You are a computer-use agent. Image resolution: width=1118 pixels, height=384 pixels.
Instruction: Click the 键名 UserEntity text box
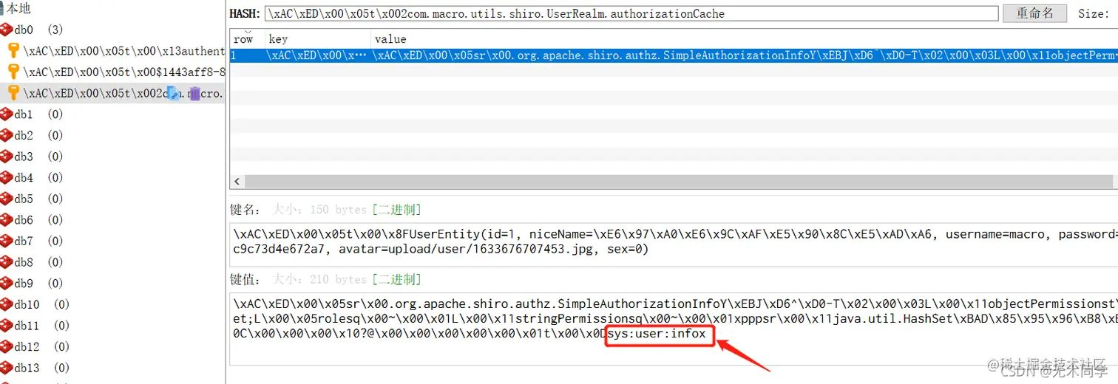[x=674, y=243]
